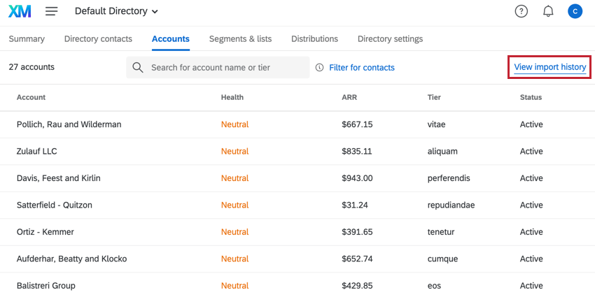This screenshot has height=297, width=595.
Task: Switch to the Summary tab
Action: [x=27, y=38]
